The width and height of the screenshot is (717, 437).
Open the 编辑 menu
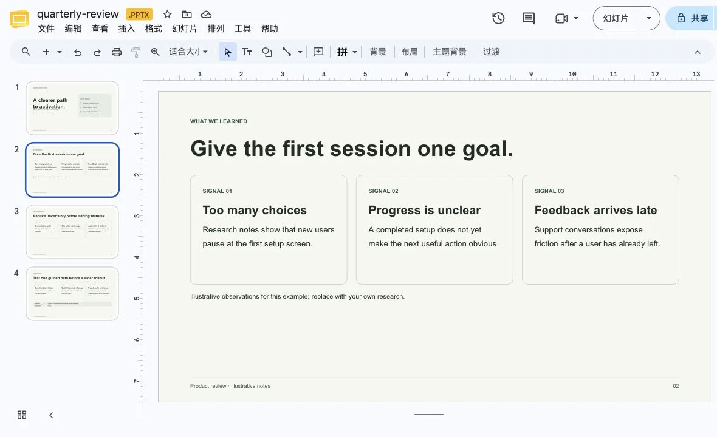(73, 29)
